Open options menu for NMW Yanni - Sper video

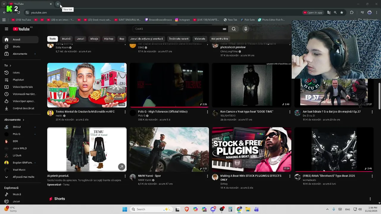(x=207, y=176)
